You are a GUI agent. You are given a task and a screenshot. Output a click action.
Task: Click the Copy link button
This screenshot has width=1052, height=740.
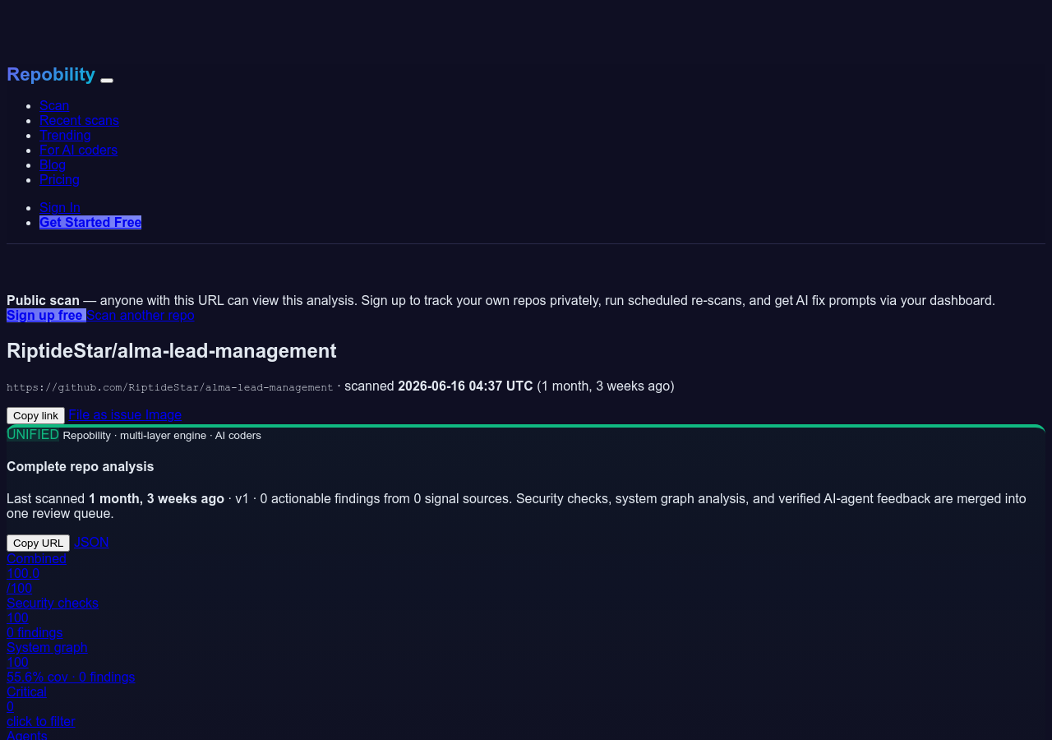point(35,415)
